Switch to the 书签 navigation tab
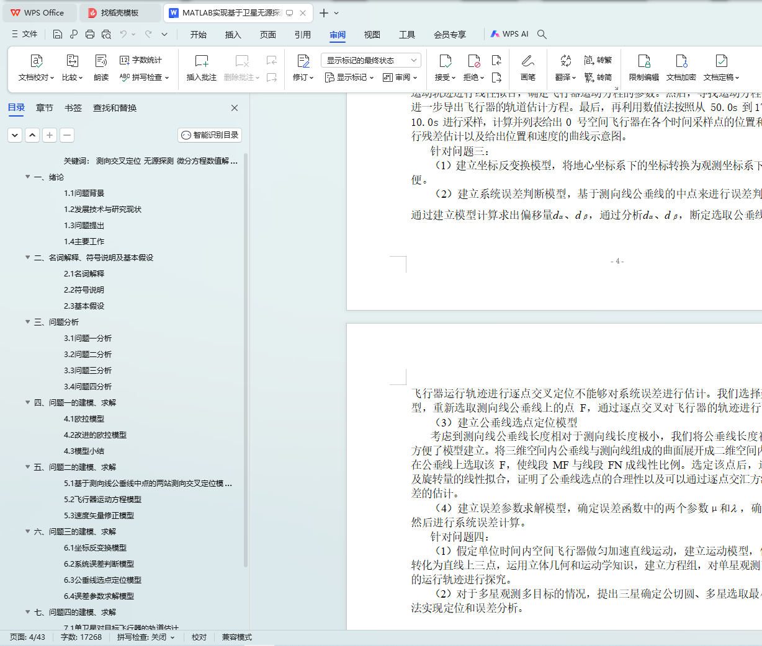Screen dimensions: 762x646 (x=73, y=108)
